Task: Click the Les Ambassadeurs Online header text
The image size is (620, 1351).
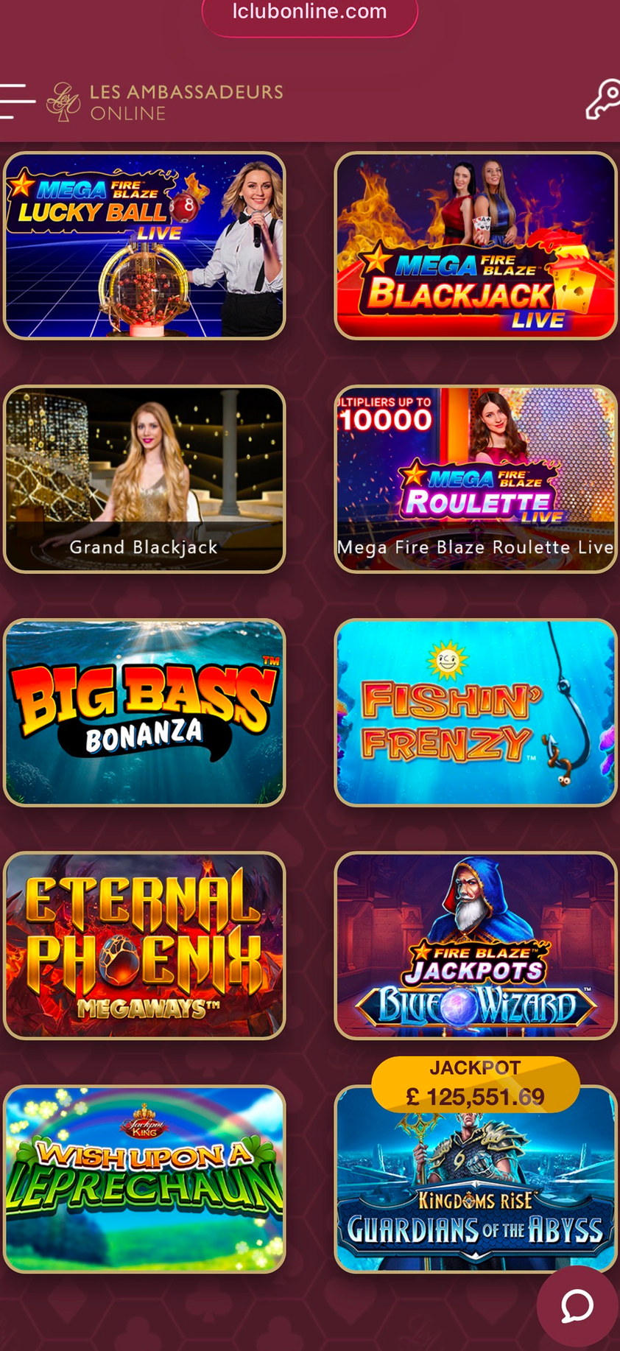Action: pyautogui.click(x=186, y=102)
